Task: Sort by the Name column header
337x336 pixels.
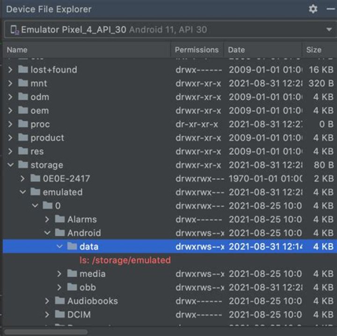Action: click(17, 50)
